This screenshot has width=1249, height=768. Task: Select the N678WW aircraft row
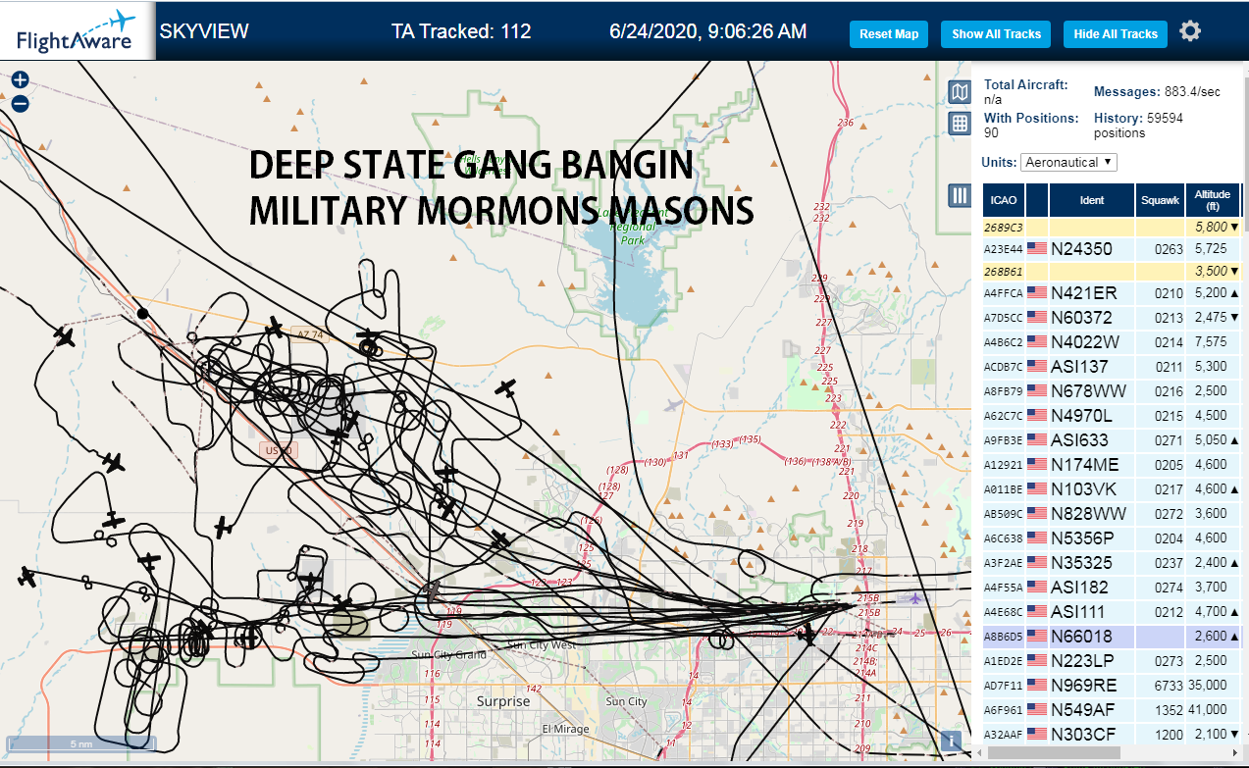click(x=1113, y=390)
